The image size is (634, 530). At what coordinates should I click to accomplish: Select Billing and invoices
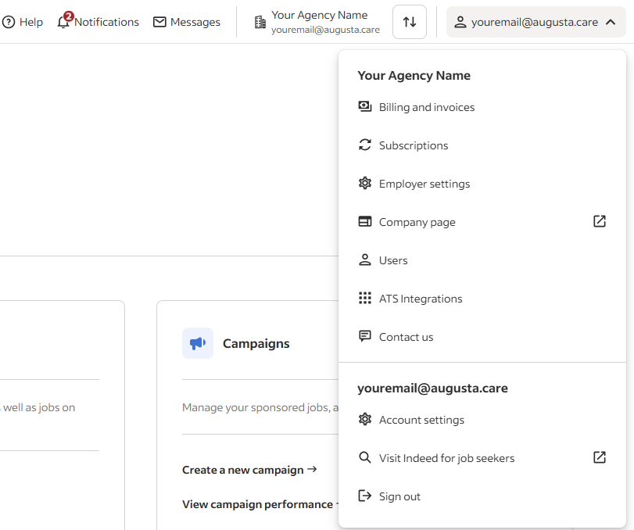pyautogui.click(x=426, y=107)
